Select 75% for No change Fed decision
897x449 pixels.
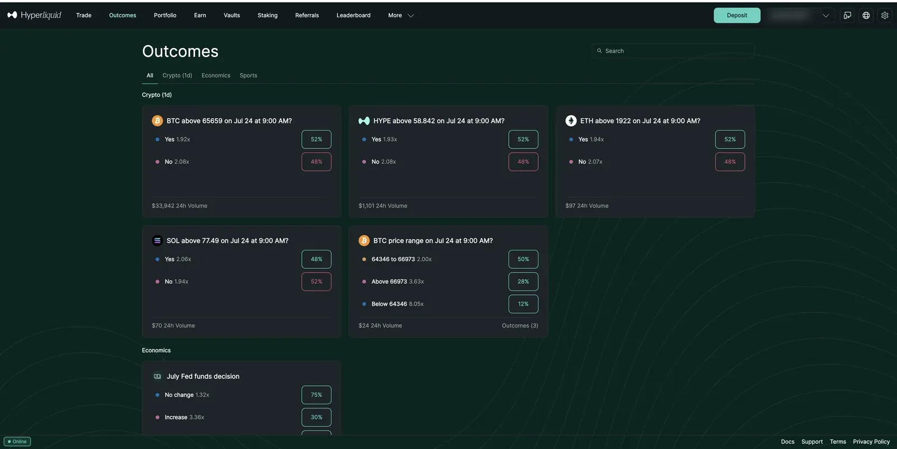click(x=316, y=395)
